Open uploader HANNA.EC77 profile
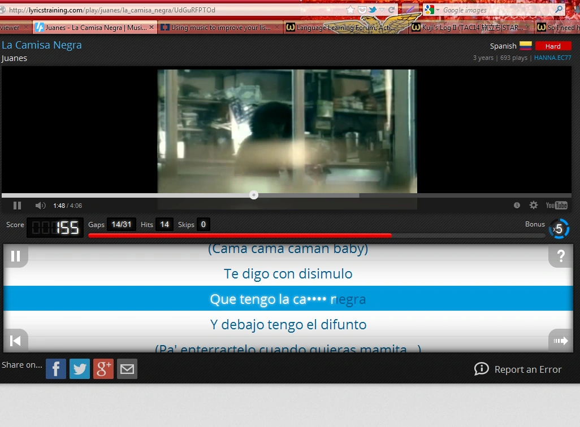Viewport: 580px width, 427px height. pos(553,58)
